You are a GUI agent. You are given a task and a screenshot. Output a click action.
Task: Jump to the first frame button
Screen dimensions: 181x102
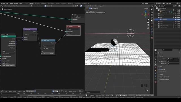(116, 95)
